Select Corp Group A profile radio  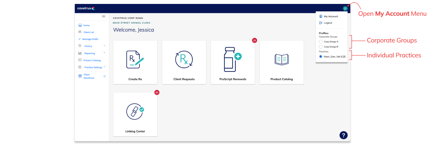320,42
